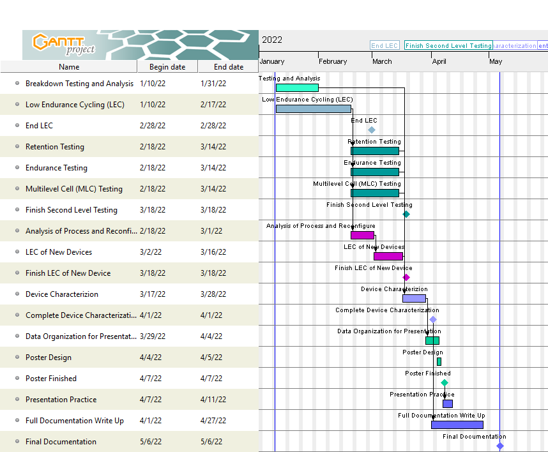Select the Data Organization for Presentat... row
The height and width of the screenshot is (452, 548).
[129, 336]
